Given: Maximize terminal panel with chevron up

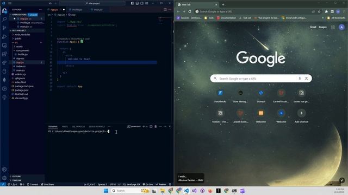Looking at the screenshot, I should tap(165, 126).
